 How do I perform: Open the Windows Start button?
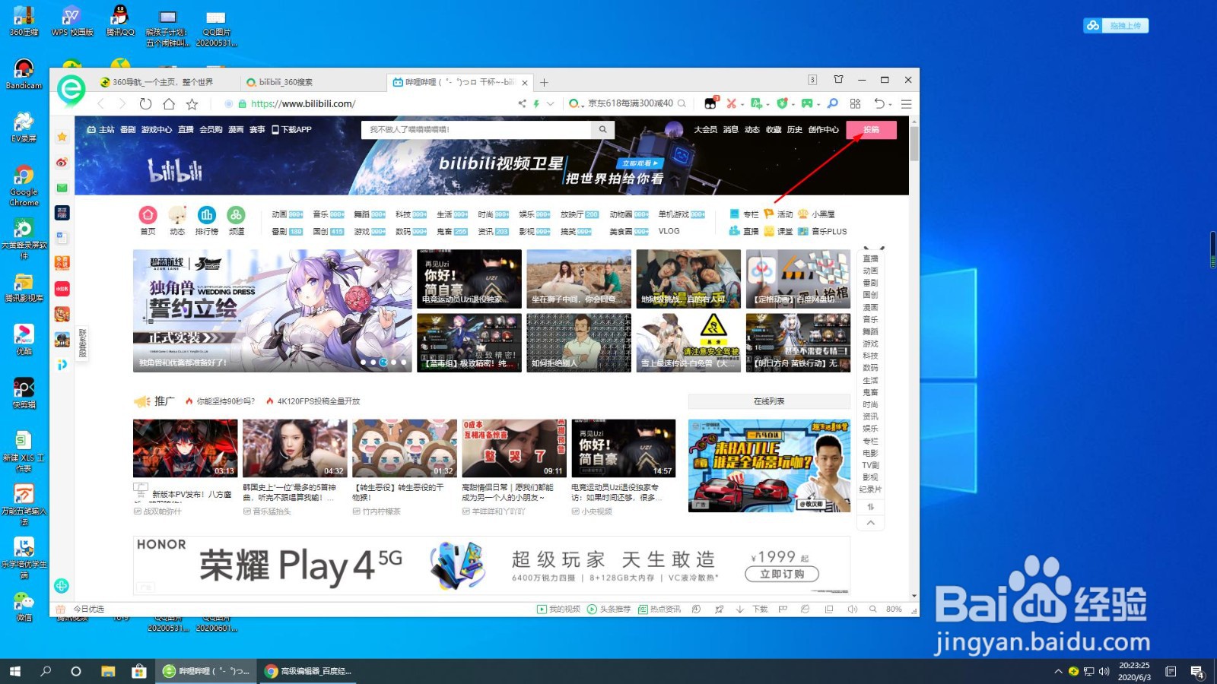14,671
